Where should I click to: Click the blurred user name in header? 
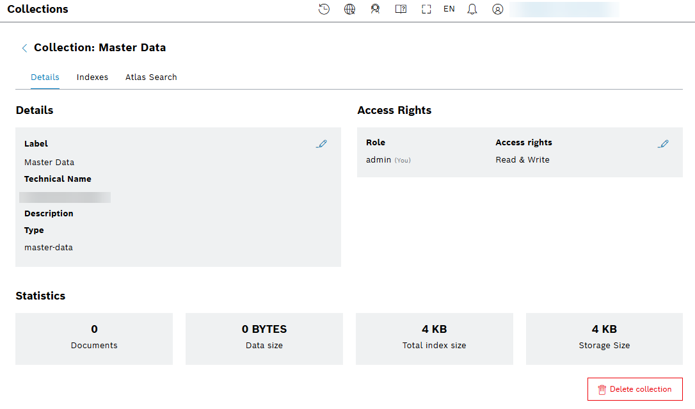pyautogui.click(x=563, y=10)
